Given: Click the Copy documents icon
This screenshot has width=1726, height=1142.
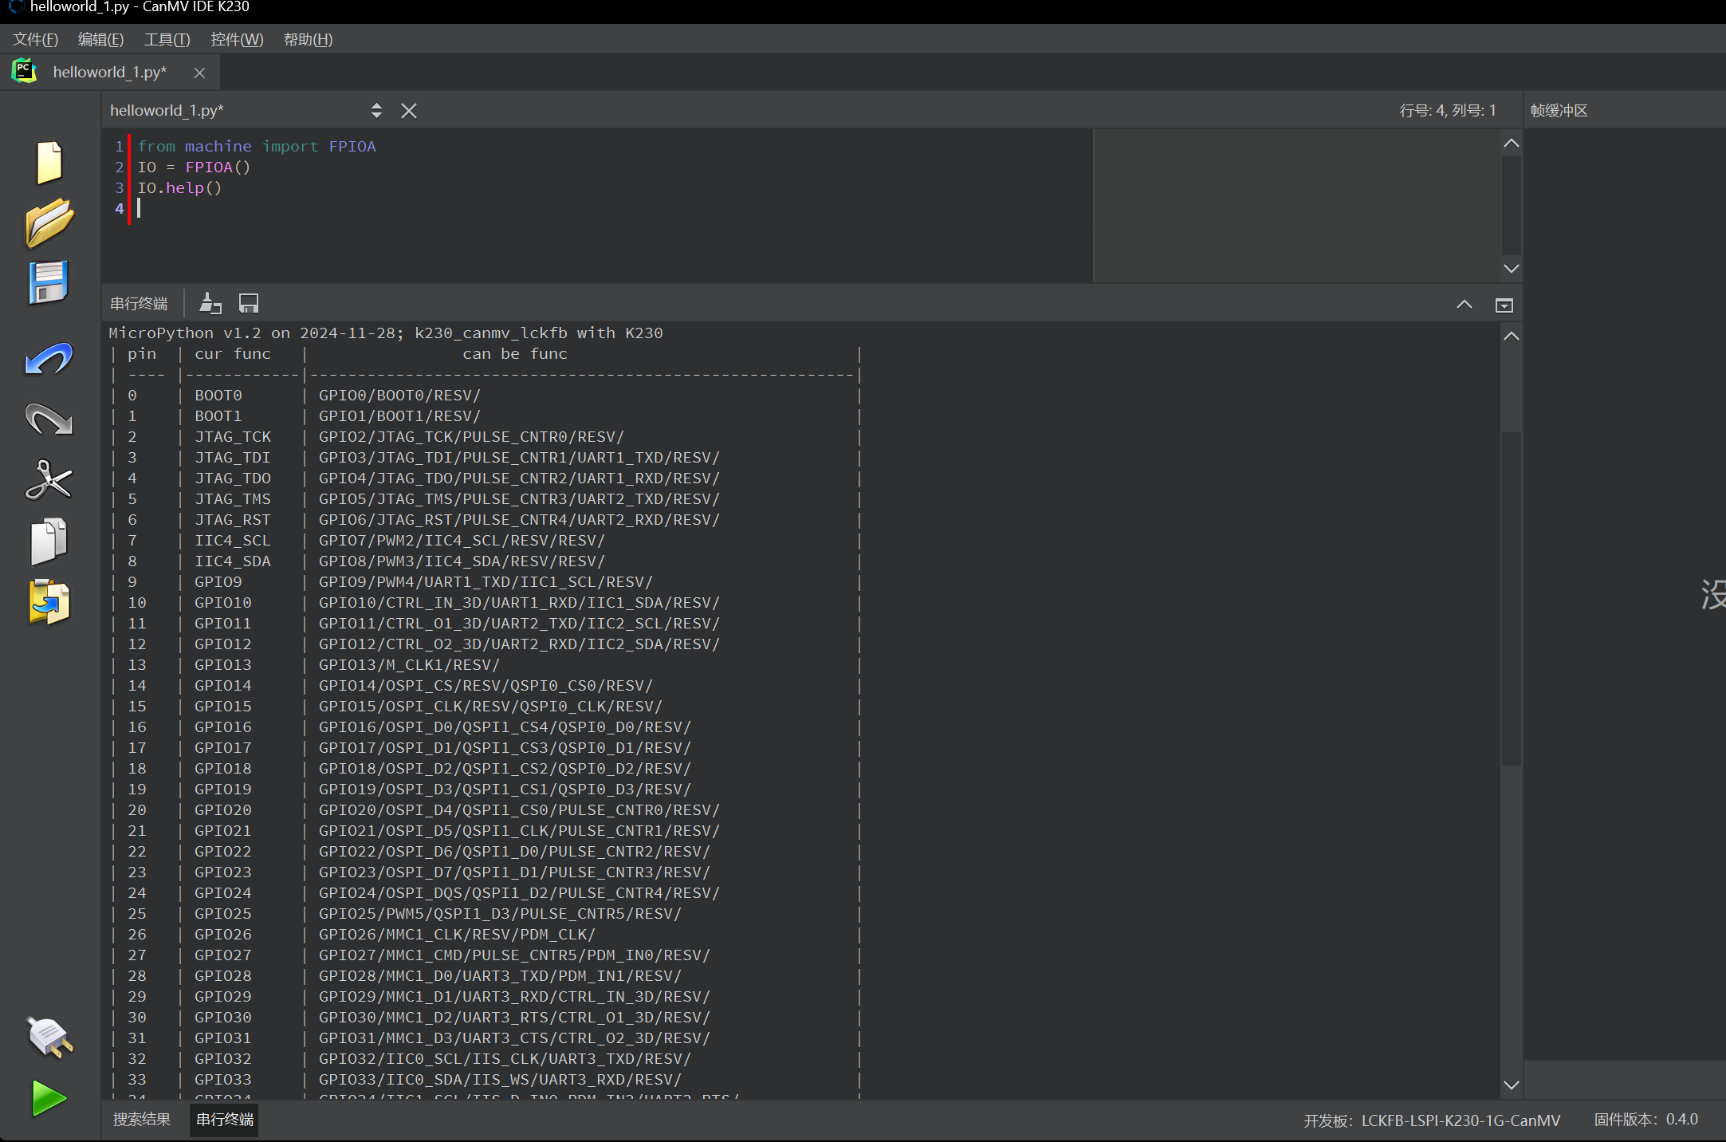Looking at the screenshot, I should 49,541.
